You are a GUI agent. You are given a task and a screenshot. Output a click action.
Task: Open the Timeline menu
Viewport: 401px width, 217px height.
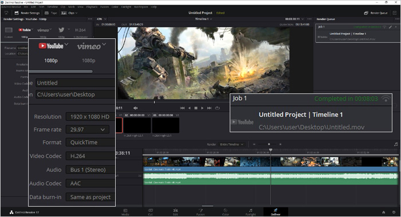click(52, 7)
